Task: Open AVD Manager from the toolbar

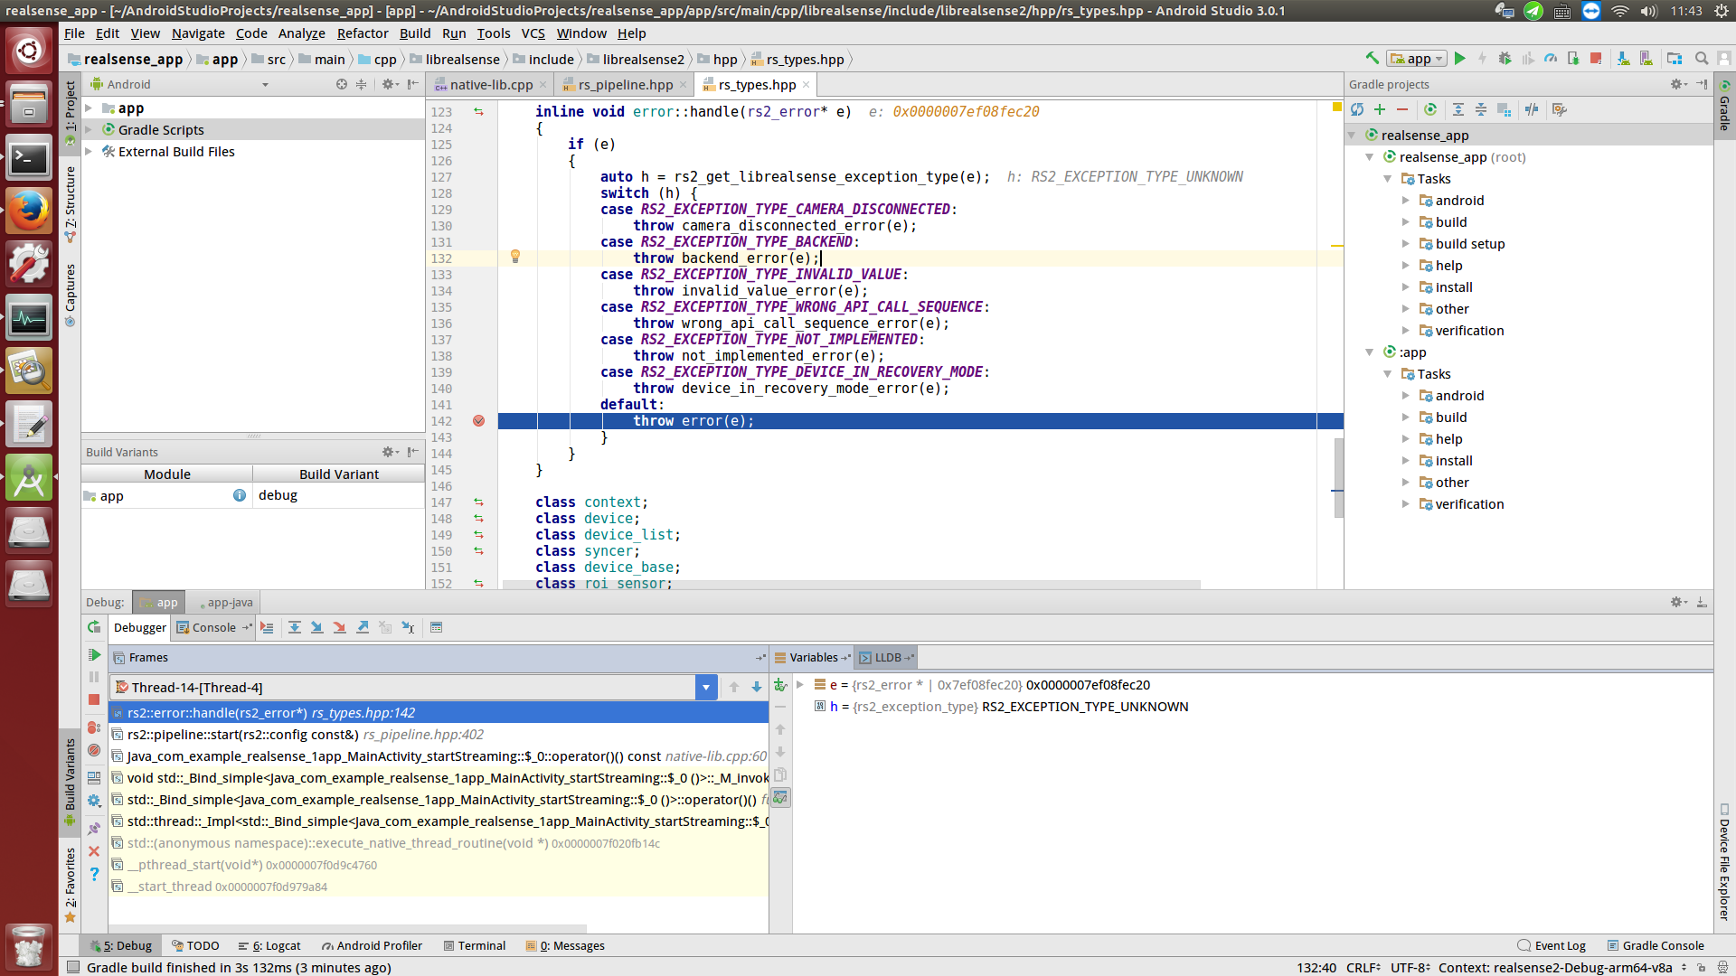Action: [x=1646, y=57]
